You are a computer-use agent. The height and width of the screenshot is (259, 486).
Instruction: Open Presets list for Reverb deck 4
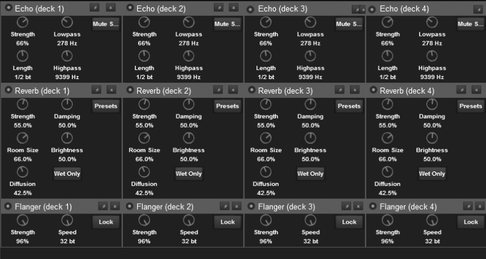[470, 106]
